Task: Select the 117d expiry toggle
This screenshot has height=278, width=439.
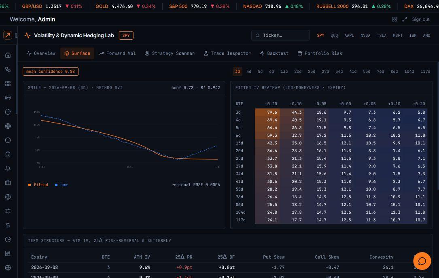Action: (x=425, y=71)
